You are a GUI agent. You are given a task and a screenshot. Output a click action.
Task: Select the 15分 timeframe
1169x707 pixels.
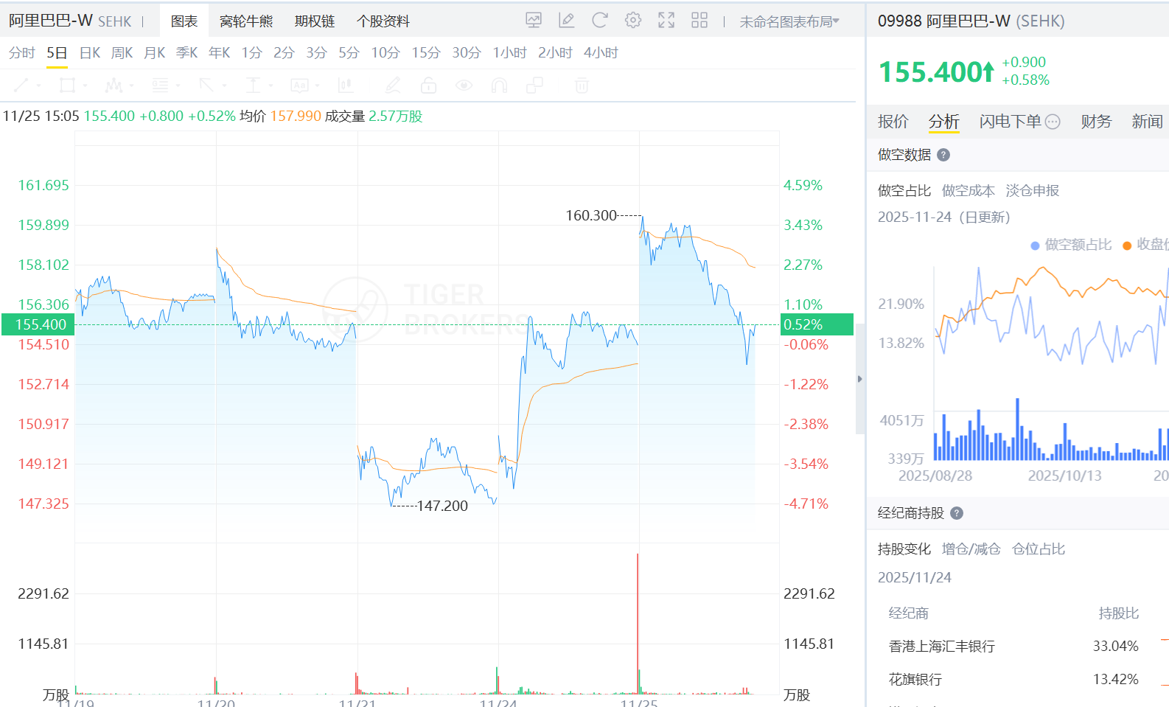(x=426, y=53)
